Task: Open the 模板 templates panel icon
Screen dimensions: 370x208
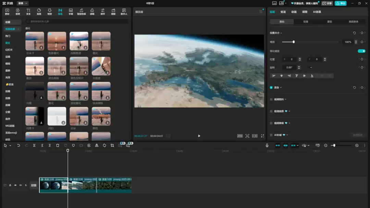Action: coord(113,12)
